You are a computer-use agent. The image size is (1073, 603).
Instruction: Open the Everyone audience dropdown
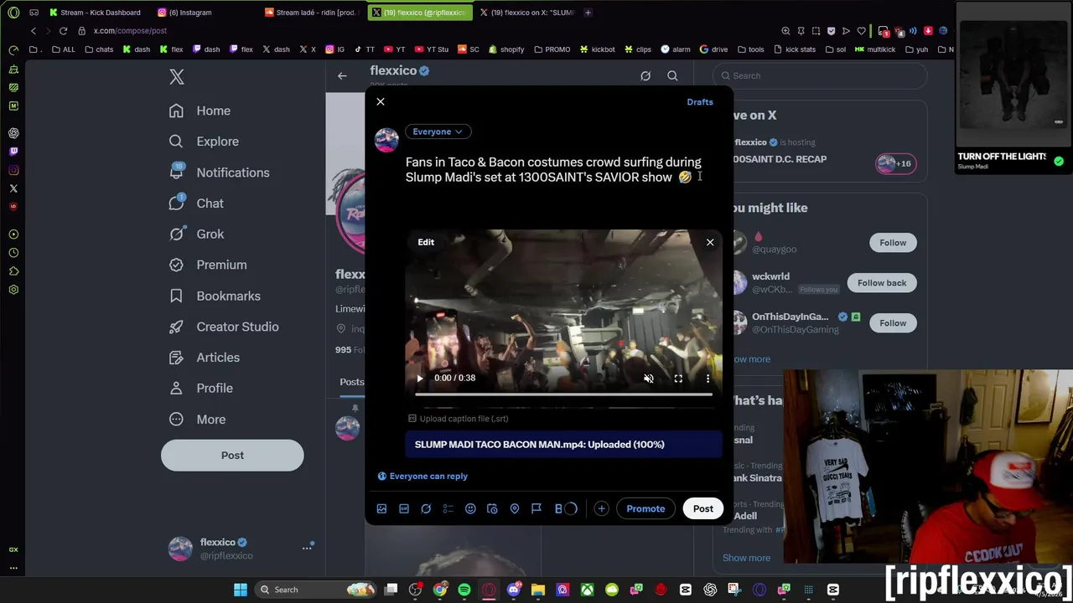(x=438, y=131)
